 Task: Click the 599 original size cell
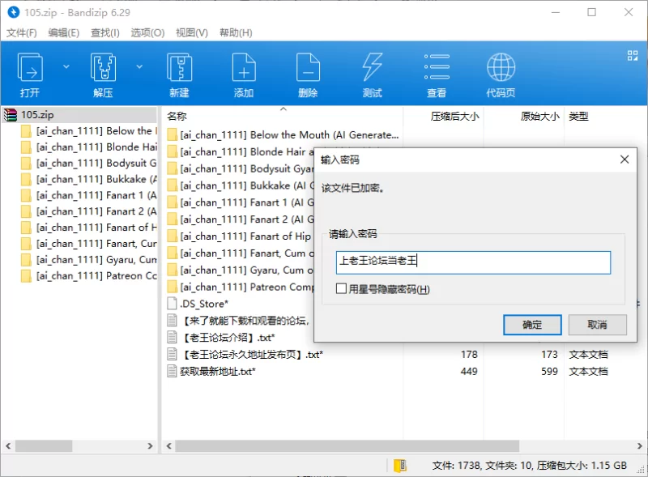[x=549, y=372]
